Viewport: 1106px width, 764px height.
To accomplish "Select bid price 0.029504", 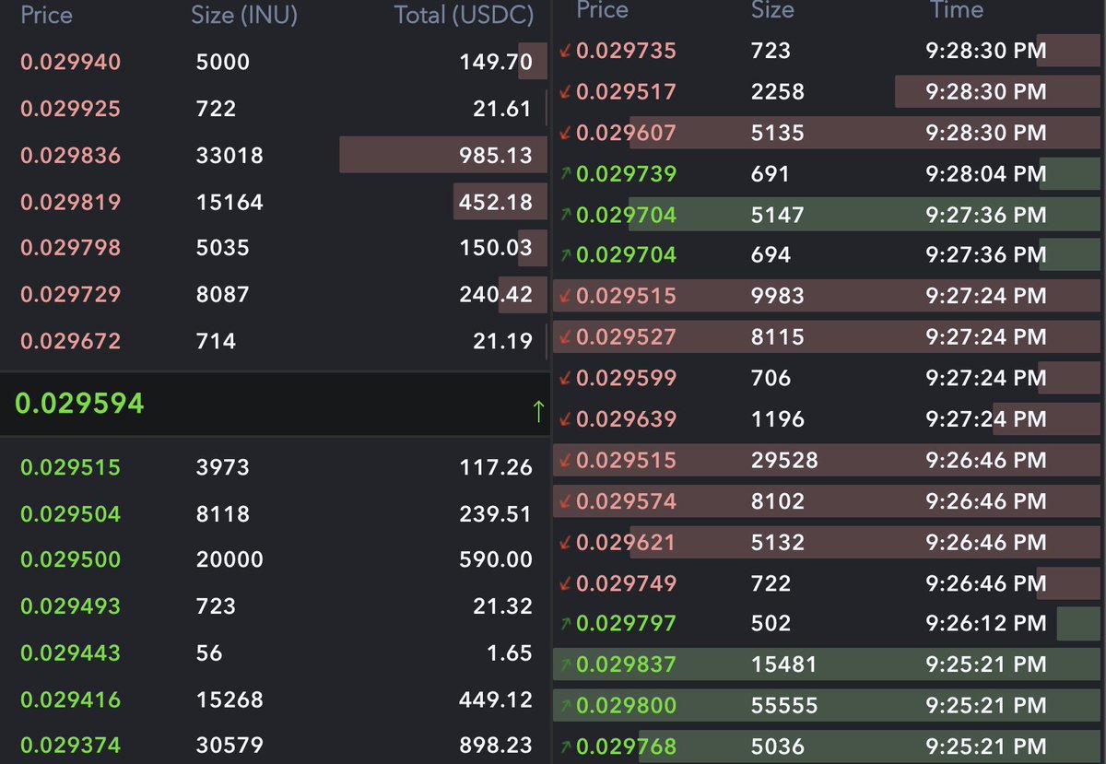I will click(70, 514).
